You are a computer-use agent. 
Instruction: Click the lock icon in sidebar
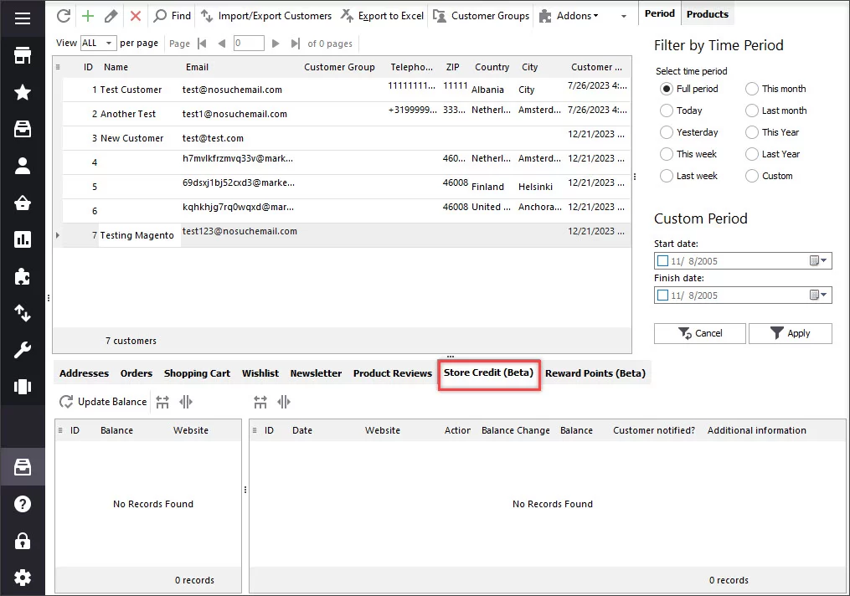(x=23, y=541)
